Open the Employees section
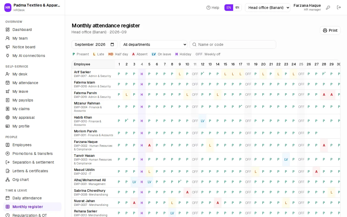This screenshot has height=217, width=347. click(x=32, y=145)
